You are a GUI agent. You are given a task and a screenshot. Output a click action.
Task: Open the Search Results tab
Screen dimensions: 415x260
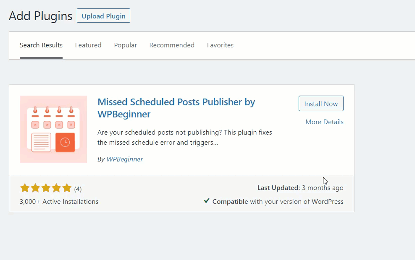pyautogui.click(x=41, y=45)
